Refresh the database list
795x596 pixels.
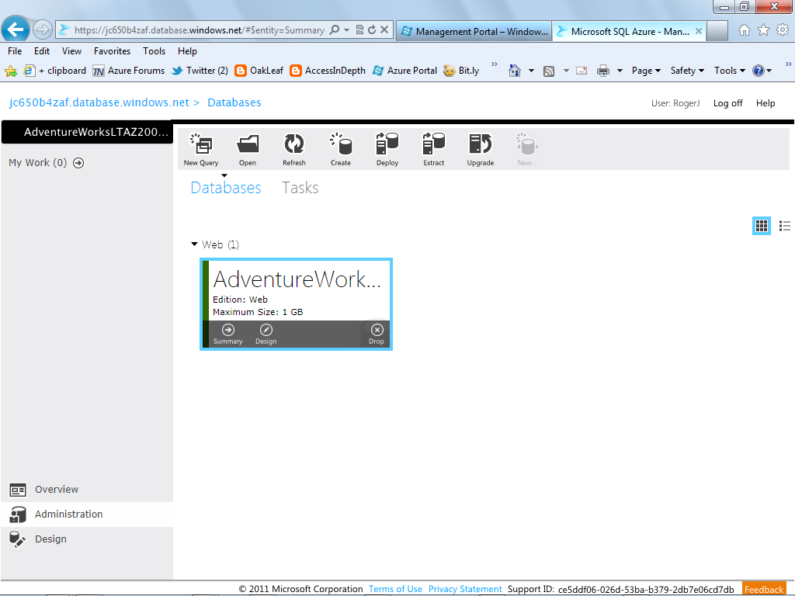coord(294,148)
